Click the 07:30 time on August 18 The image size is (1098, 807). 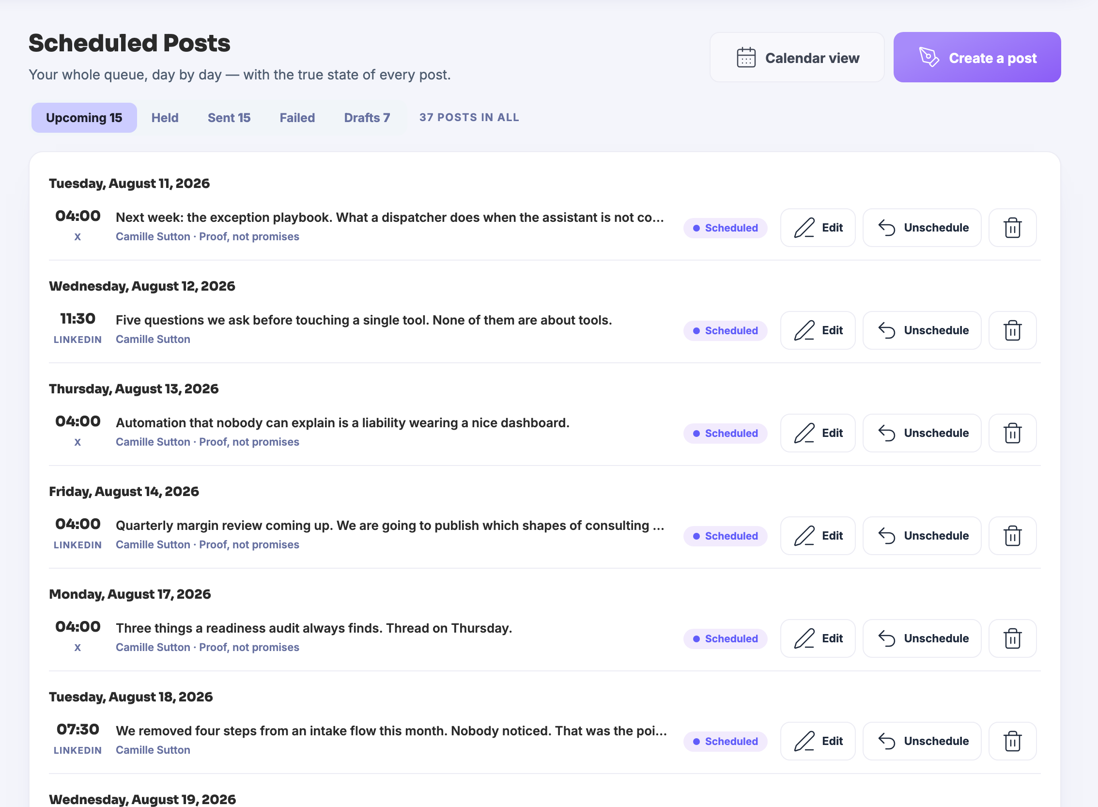[x=77, y=730]
